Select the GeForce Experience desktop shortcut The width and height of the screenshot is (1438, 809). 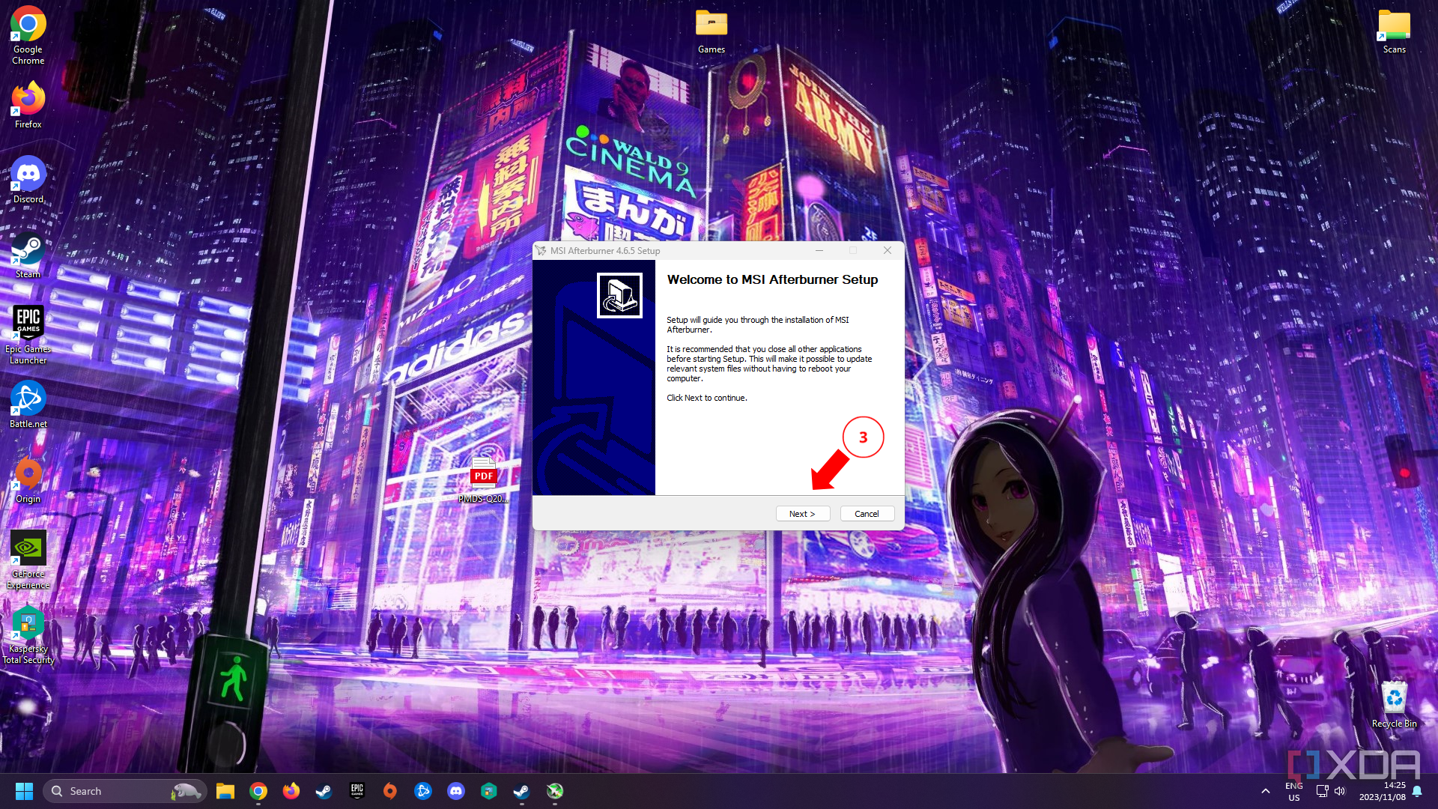tap(28, 560)
